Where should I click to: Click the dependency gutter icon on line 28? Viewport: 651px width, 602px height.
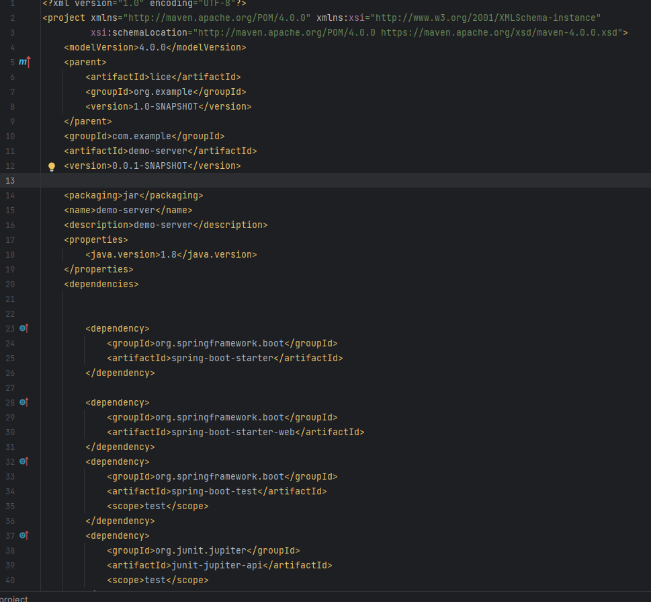point(24,402)
